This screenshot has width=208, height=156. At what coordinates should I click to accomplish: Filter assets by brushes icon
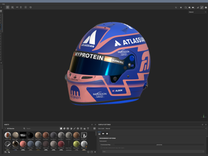75,128
